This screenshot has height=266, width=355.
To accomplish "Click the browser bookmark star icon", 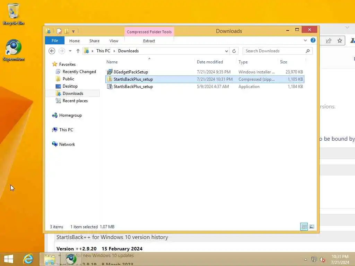I will pyautogui.click(x=340, y=41).
